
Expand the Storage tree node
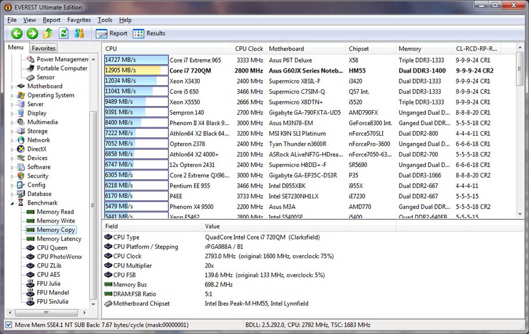12,132
